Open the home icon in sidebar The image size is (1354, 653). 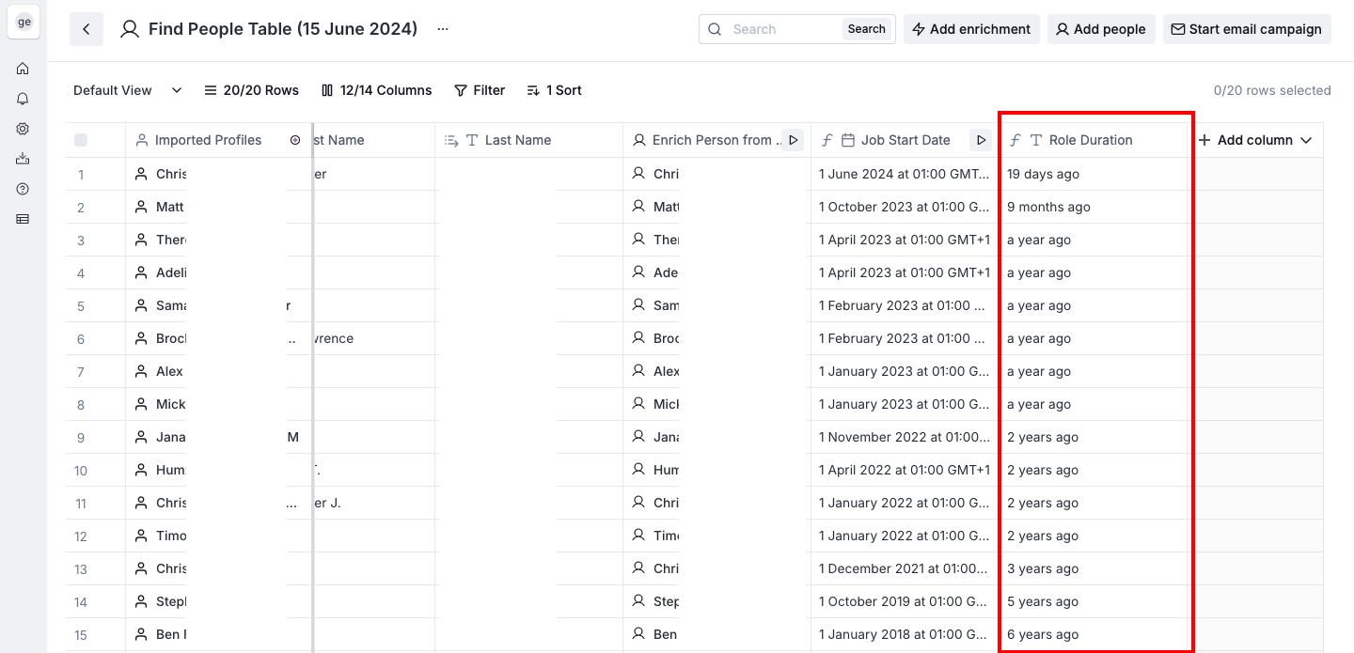[x=23, y=69]
